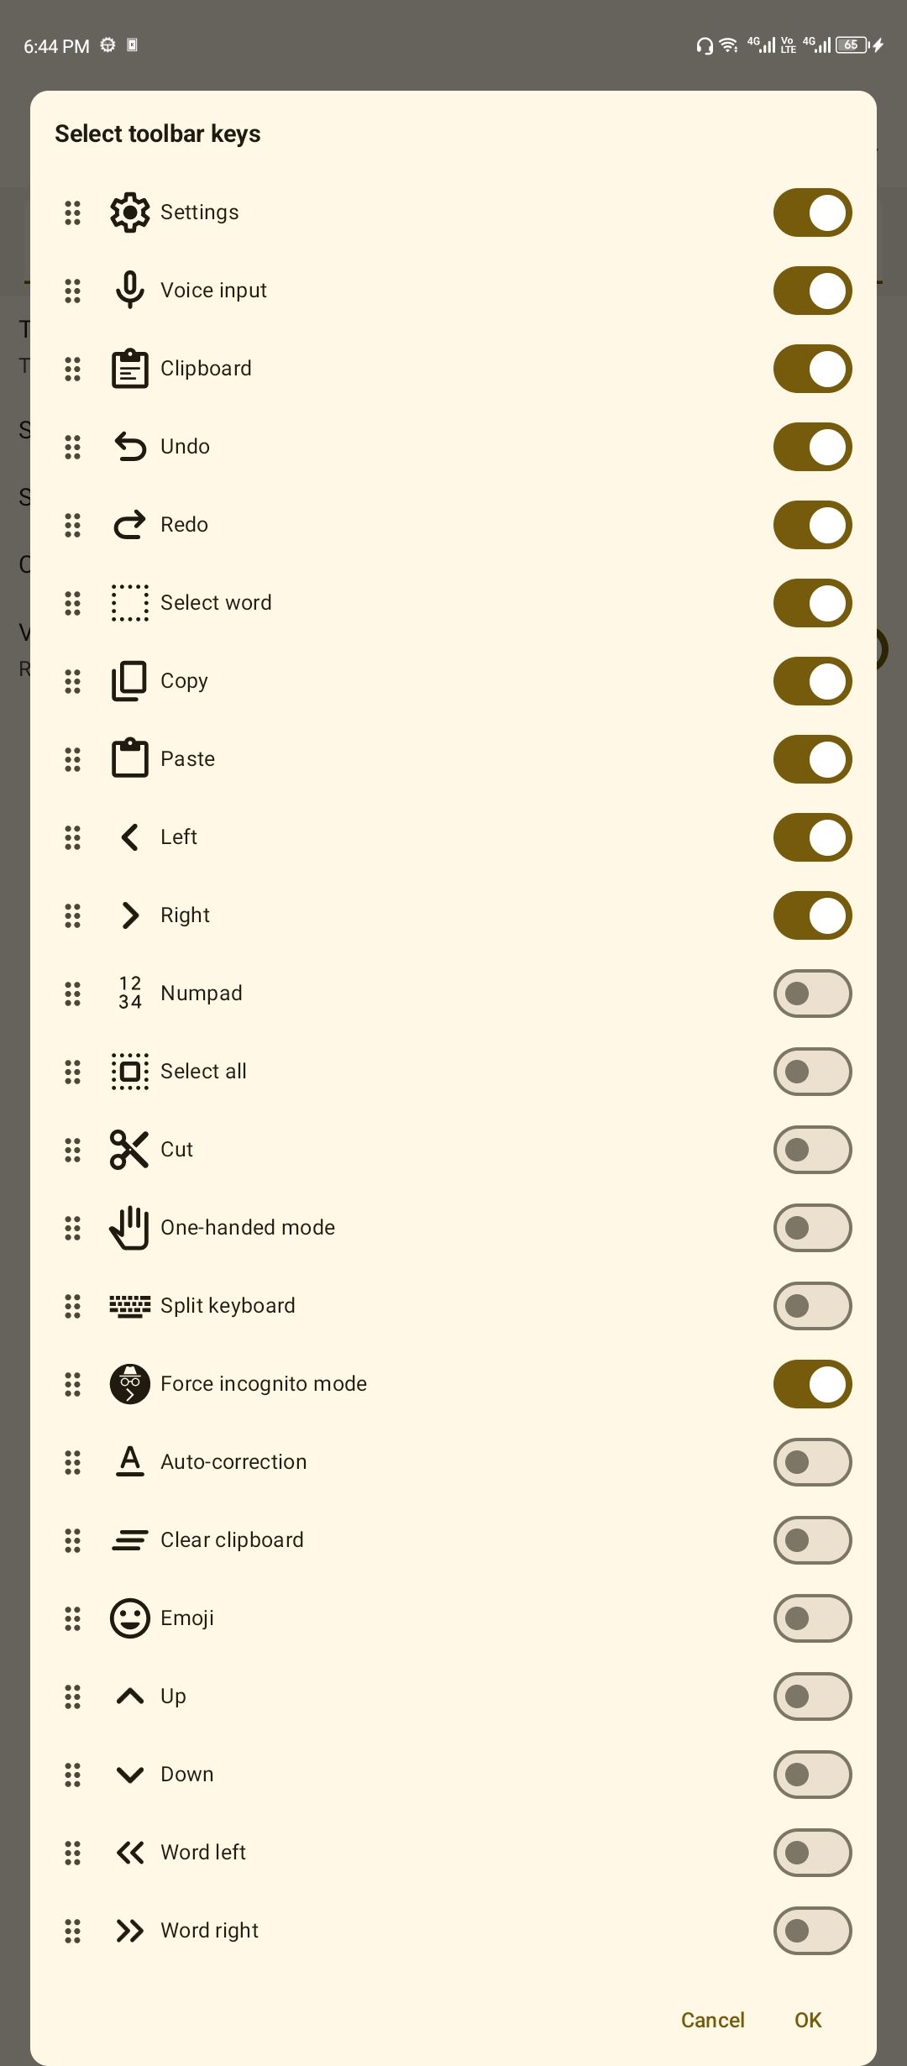The height and width of the screenshot is (2066, 907).
Task: Click the drag handle next to Down
Action: pos(73,1775)
